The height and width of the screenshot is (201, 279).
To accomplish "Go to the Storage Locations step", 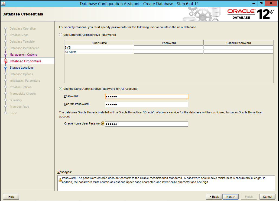I will click(x=22, y=68).
